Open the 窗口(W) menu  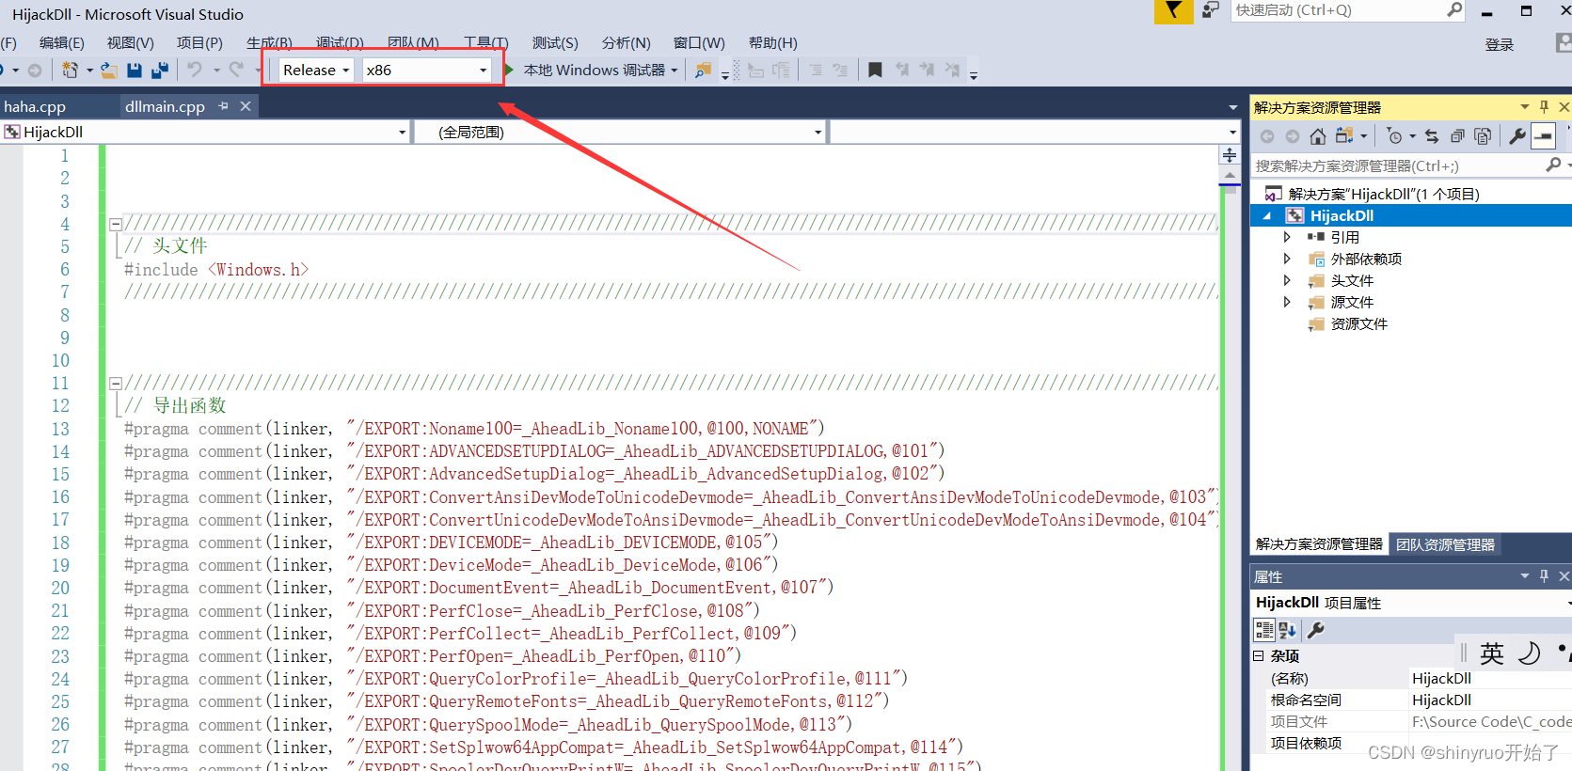(x=699, y=43)
